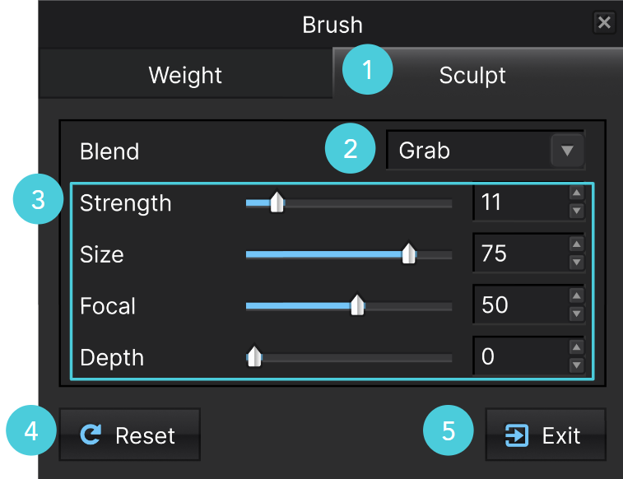This screenshot has height=479, width=623.
Task: Open the Blend dropdown arrow
Action: coord(567,151)
